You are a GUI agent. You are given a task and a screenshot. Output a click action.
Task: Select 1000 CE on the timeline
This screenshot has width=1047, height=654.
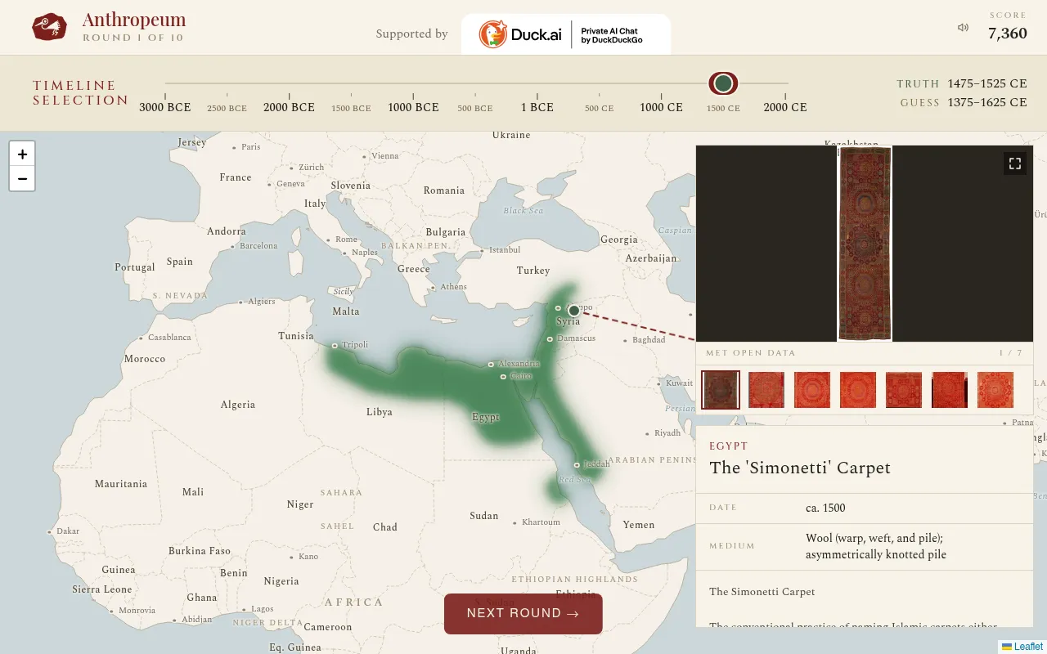tap(661, 107)
